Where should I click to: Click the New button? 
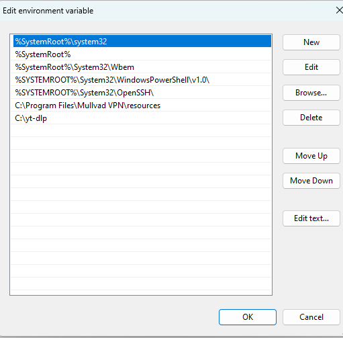[311, 42]
